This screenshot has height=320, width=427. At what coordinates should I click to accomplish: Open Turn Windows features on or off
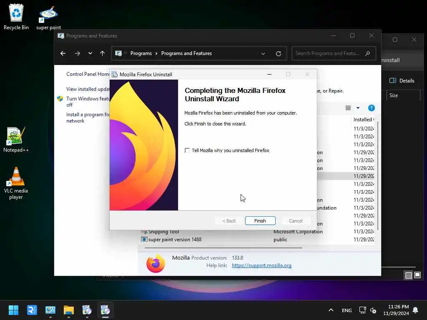[x=88, y=102]
